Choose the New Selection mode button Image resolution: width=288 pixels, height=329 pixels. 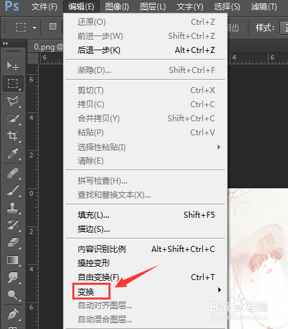pyautogui.click(x=53, y=26)
